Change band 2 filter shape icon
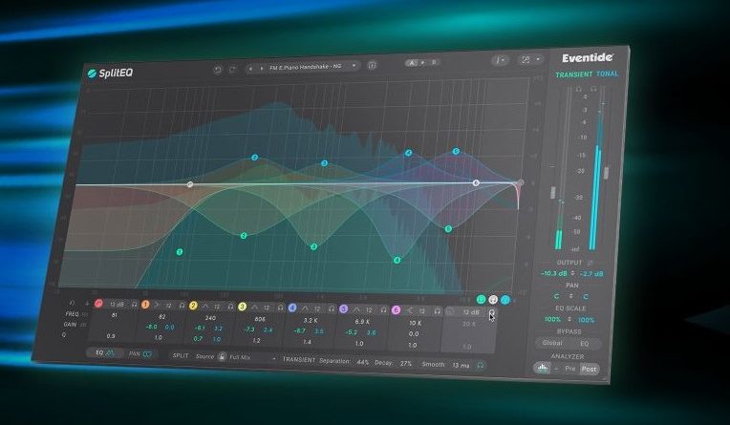730x425 pixels. (205, 307)
